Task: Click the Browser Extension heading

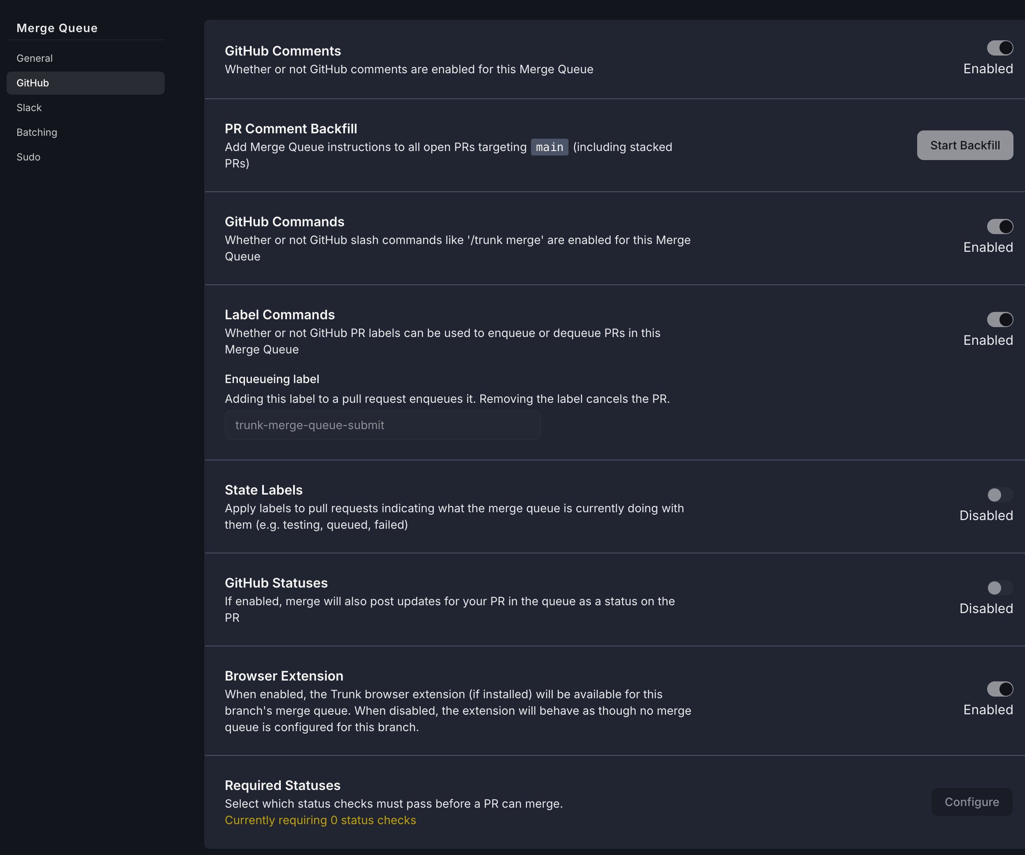Action: 284,676
